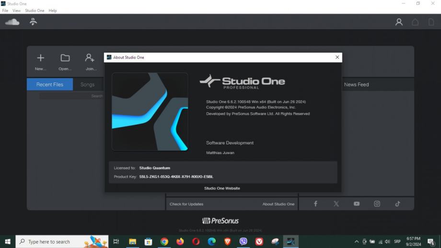Viewport: 441px width, 248px height.
Task: Click the About Studio One button
Action: 279,204
